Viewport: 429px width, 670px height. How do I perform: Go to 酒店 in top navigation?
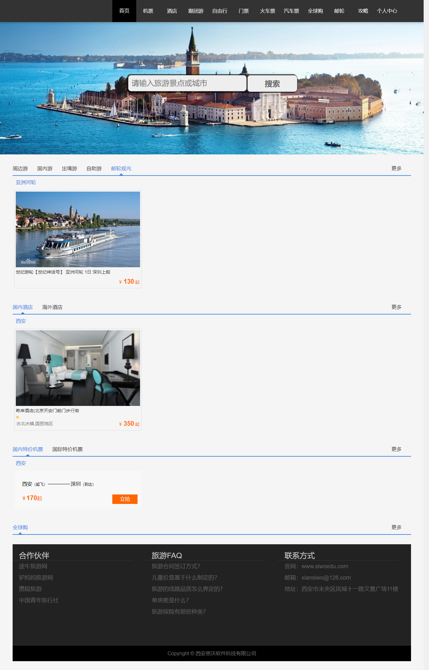click(172, 11)
